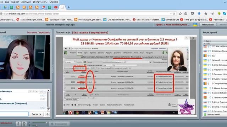This screenshot has width=227, height=127.
Task: Open the address bar history dropdown arrow
Action: coord(171,14)
